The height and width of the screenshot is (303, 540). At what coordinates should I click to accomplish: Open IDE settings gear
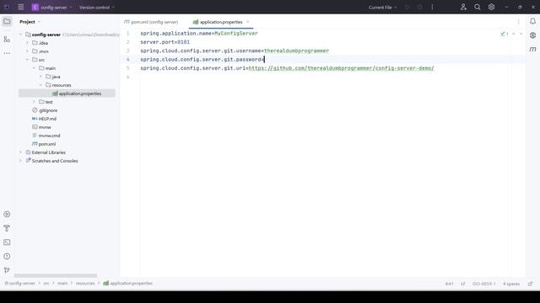[491, 7]
